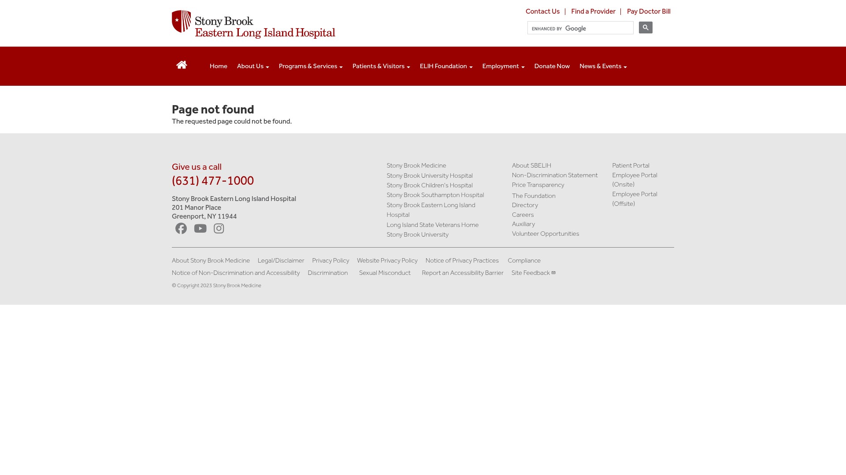Open the Patient Portal link
Viewport: 846px width, 475px height.
(x=631, y=165)
